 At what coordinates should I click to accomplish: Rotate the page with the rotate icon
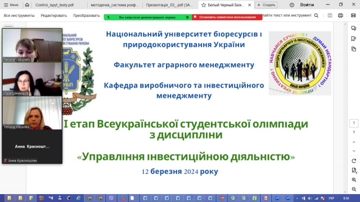[x=354, y=161]
